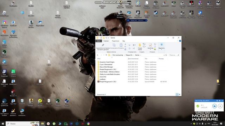Click the taskbar Поиск search box
This screenshot has width=225, height=126.
pos(22,124)
